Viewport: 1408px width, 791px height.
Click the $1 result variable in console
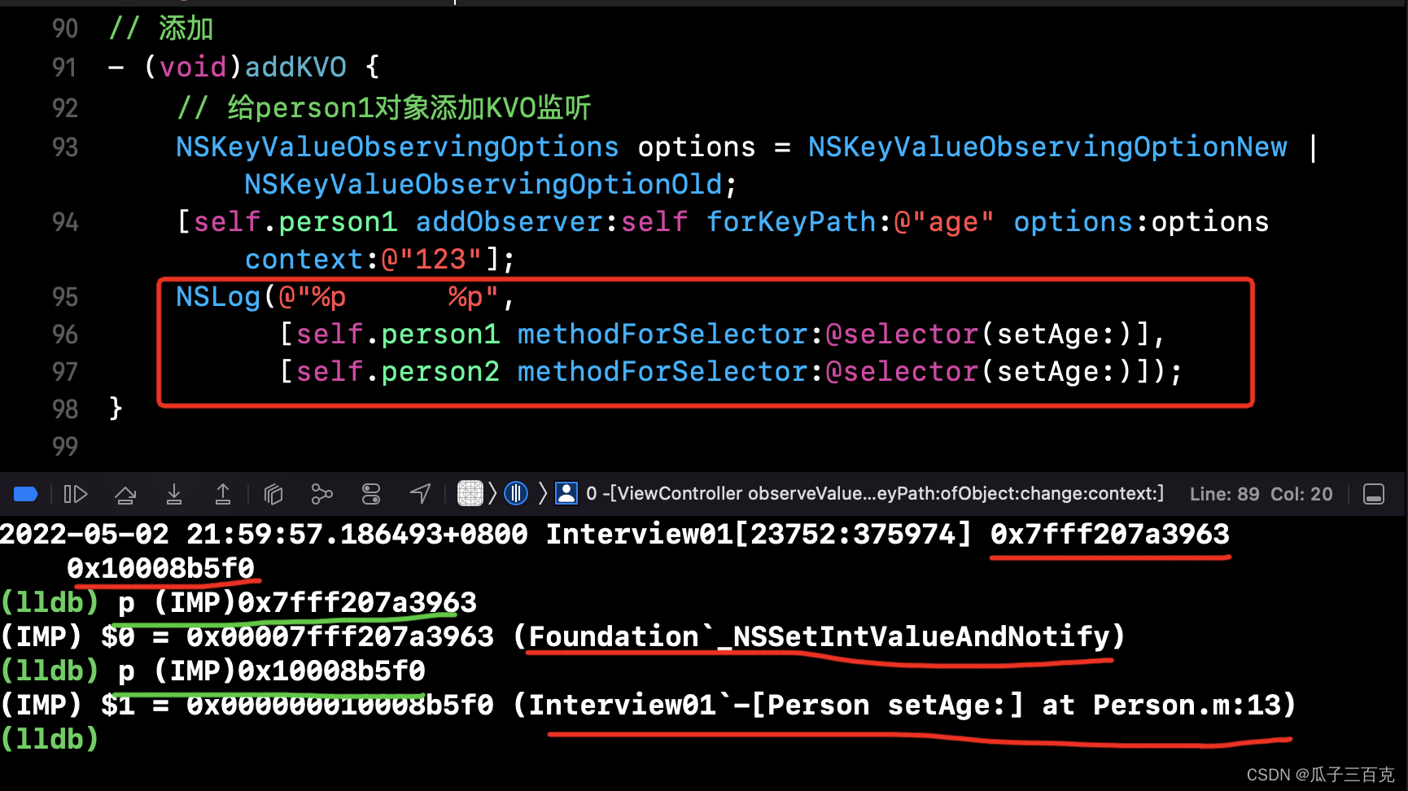click(x=118, y=705)
